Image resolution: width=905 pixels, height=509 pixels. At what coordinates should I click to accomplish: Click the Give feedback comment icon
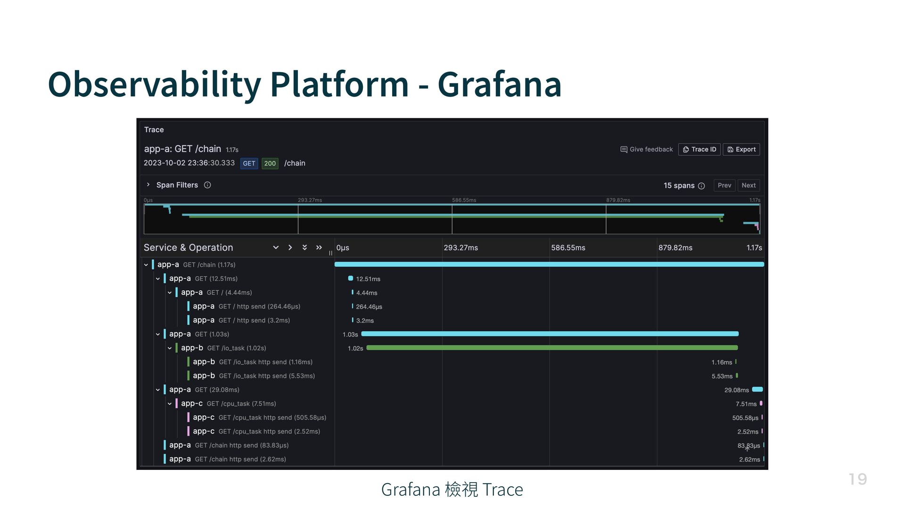coord(624,149)
